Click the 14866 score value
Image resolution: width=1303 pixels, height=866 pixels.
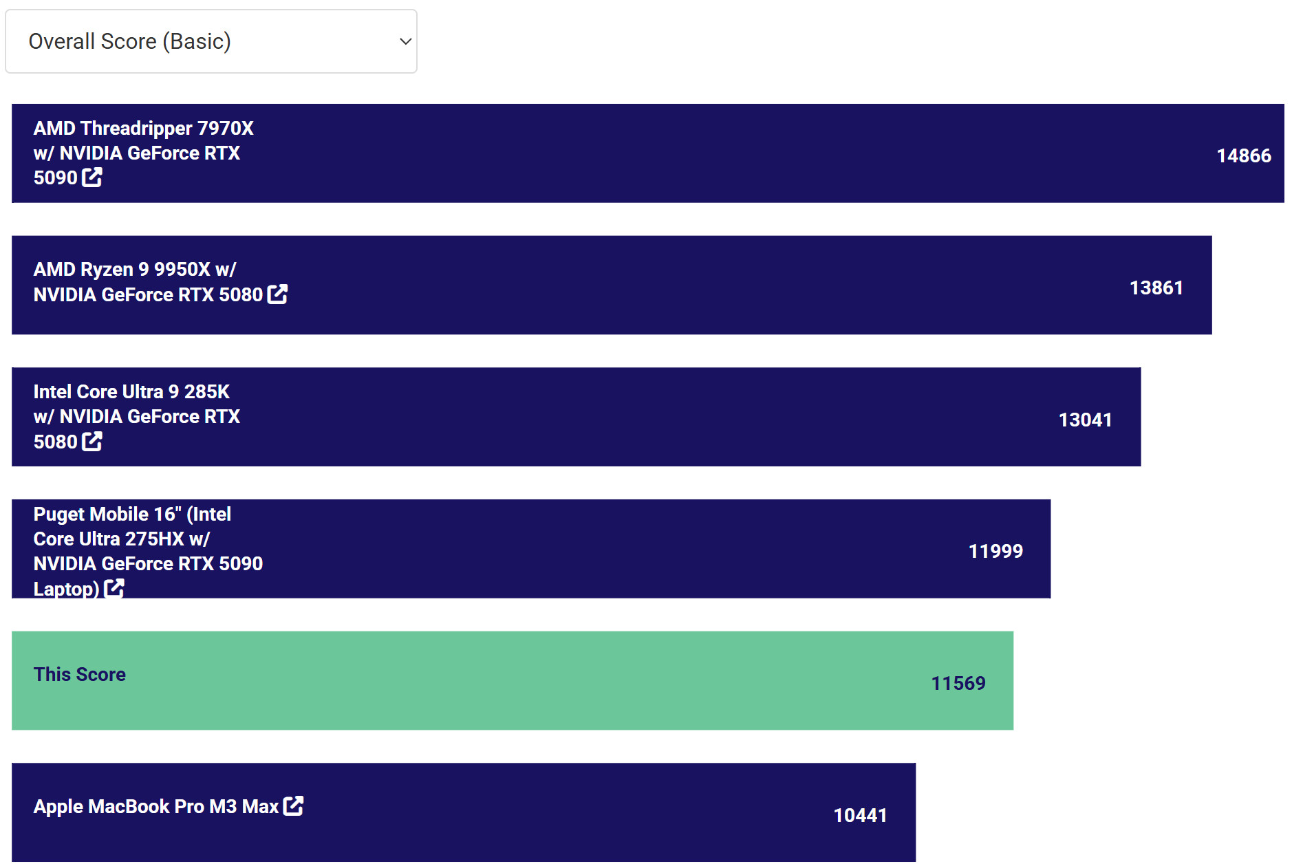tap(1244, 155)
